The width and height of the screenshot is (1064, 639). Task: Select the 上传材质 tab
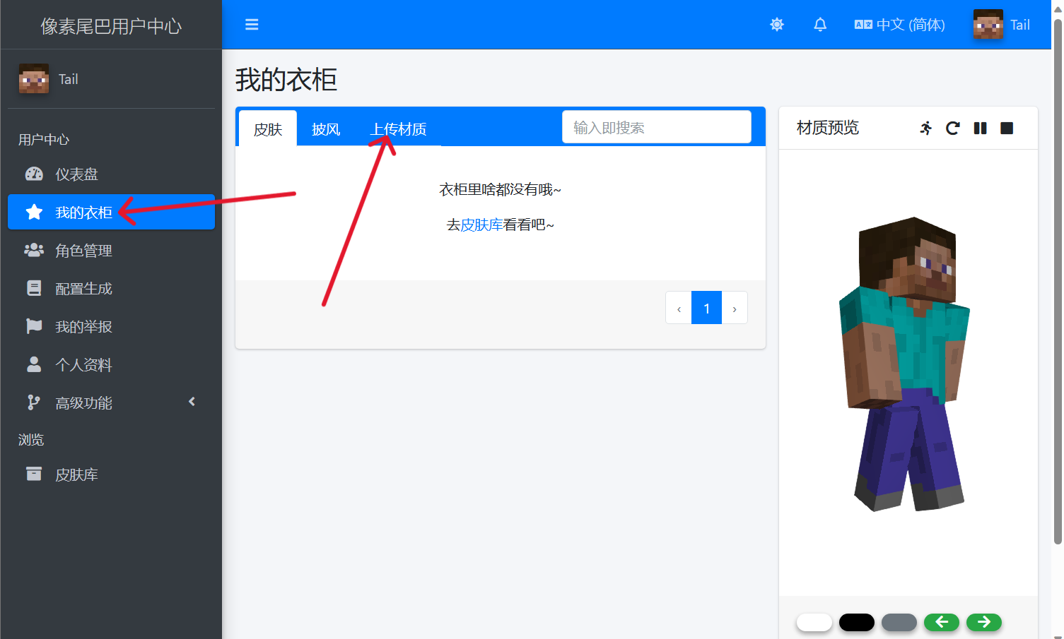click(399, 129)
